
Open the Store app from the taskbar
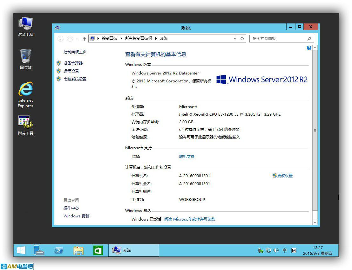tap(98, 250)
